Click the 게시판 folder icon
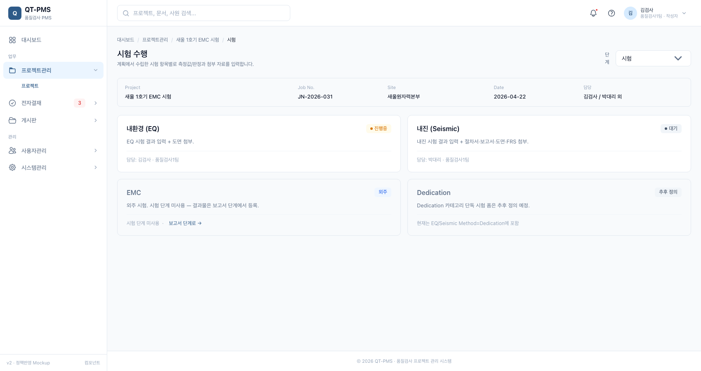701x371 pixels. point(12,120)
